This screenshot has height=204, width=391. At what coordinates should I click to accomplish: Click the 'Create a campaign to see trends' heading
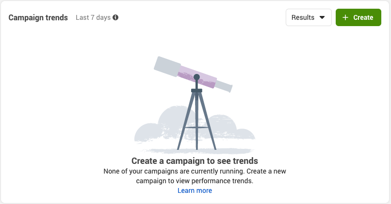(x=195, y=161)
